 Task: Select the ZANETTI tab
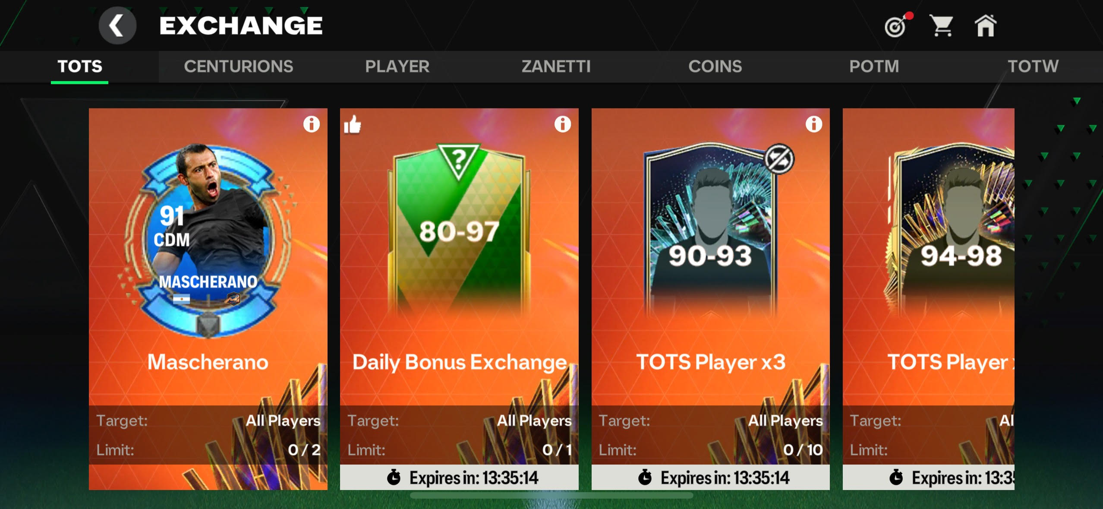pyautogui.click(x=556, y=66)
